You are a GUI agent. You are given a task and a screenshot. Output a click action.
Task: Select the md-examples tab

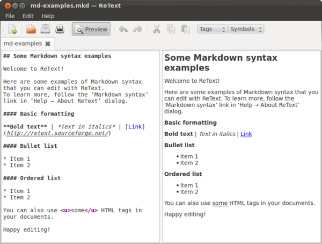point(23,44)
